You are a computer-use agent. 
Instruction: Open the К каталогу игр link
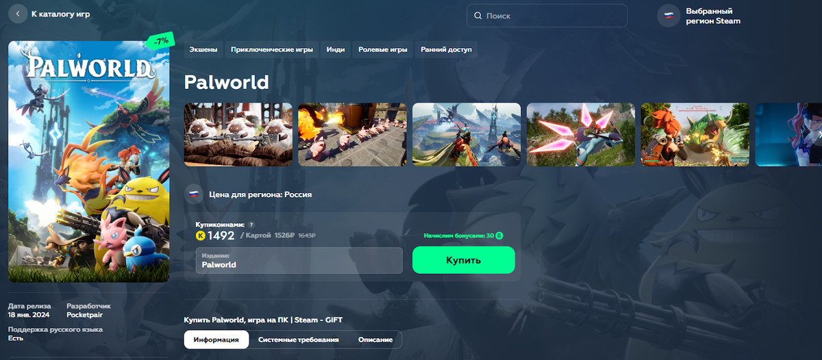point(60,14)
